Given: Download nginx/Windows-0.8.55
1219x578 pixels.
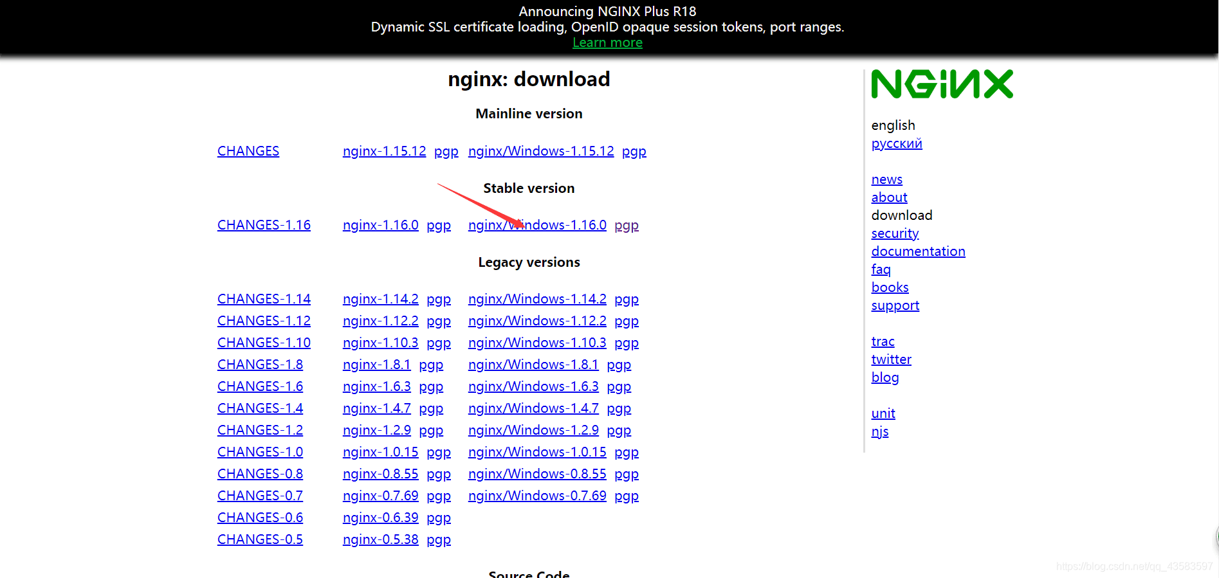Looking at the screenshot, I should (537, 474).
